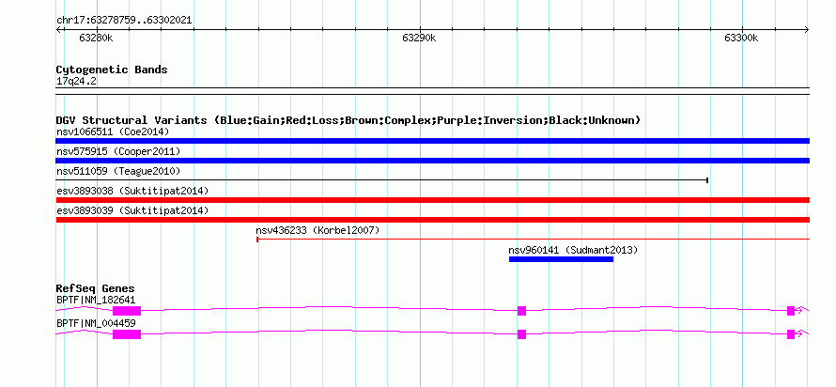Click the RefSeq Genes track heading

tap(95, 289)
